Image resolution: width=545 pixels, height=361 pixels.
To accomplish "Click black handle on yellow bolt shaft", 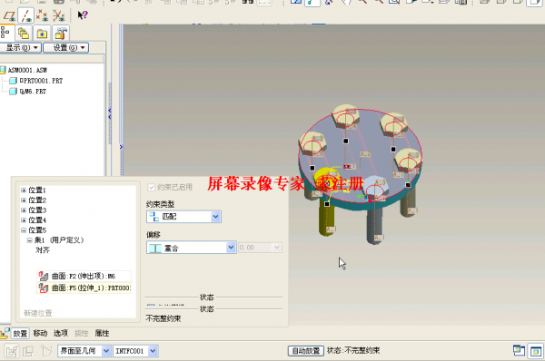I will click(327, 204).
